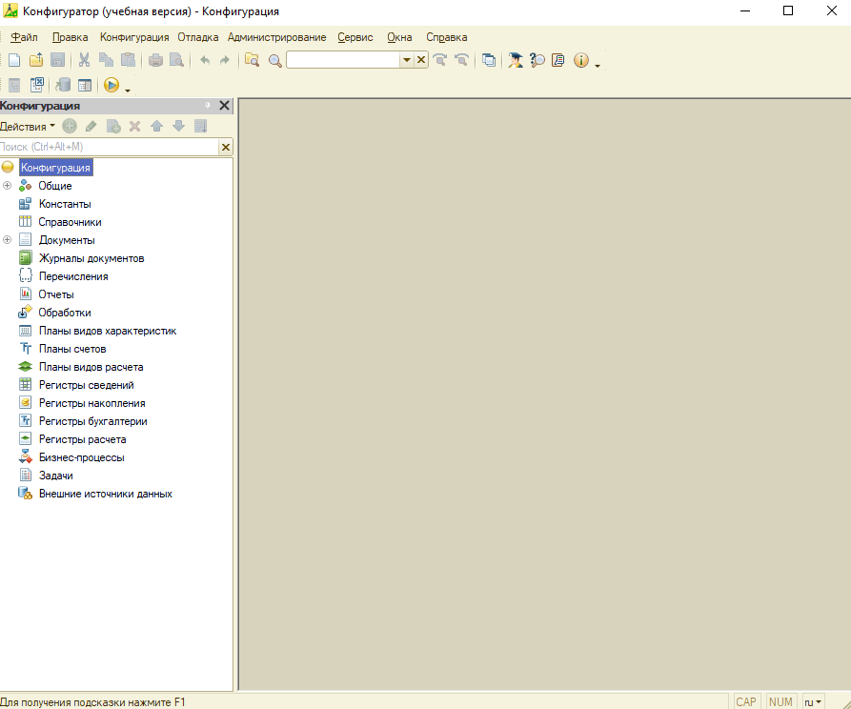Click the grayed Open configuration tree icon
Screen dimensions: 851x709
(x=14, y=85)
